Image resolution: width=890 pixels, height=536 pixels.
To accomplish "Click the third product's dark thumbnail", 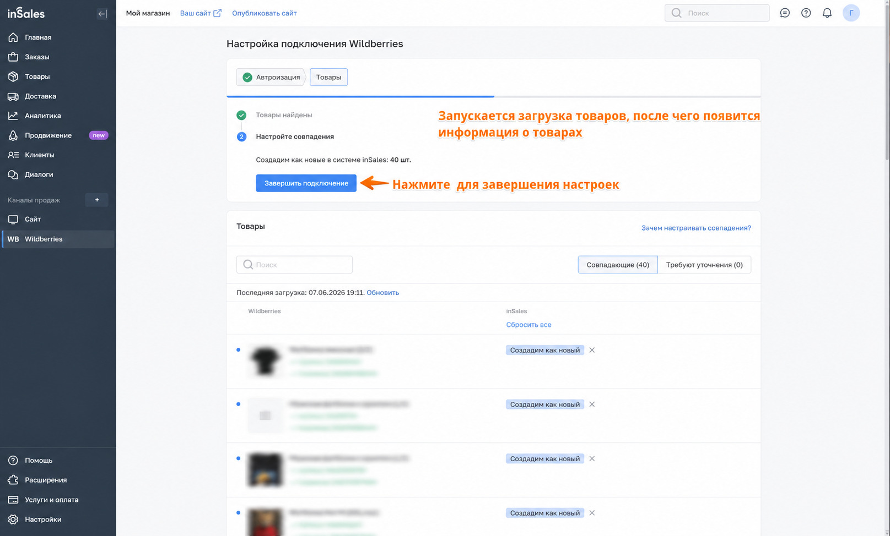I will [265, 469].
